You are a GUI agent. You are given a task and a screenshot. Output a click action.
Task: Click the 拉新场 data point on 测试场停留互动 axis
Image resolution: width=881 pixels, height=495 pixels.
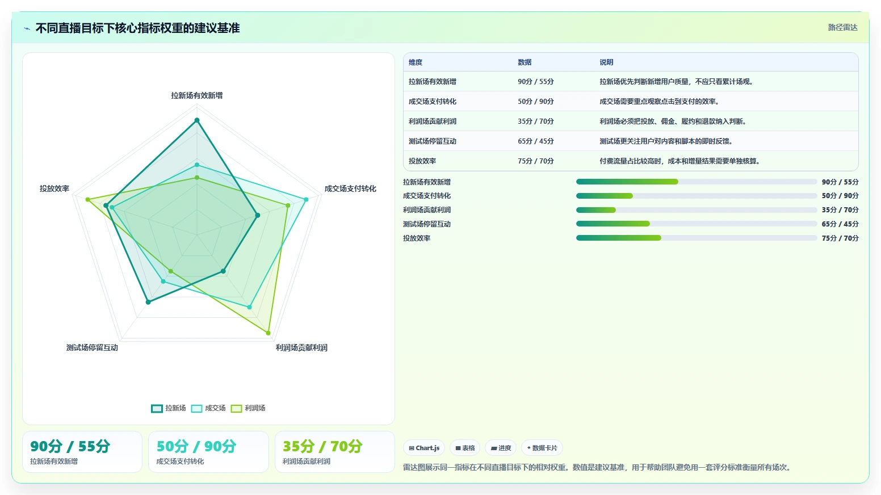point(148,302)
